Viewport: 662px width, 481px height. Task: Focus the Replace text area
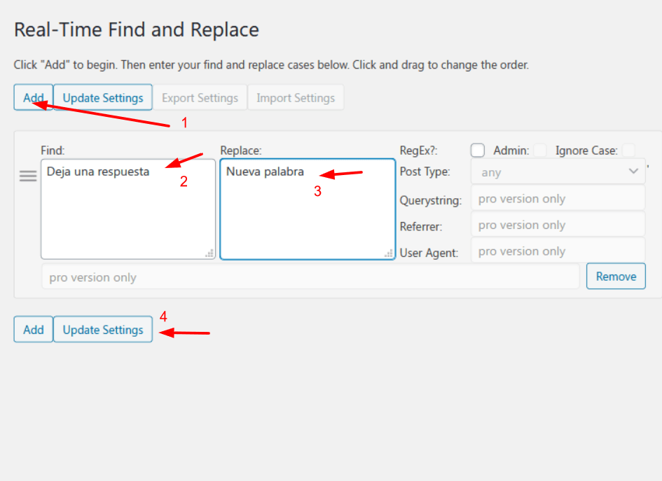click(x=308, y=209)
